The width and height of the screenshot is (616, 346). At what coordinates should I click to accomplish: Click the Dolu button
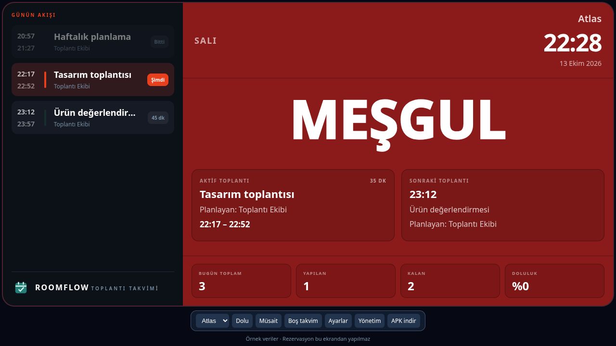pos(242,321)
